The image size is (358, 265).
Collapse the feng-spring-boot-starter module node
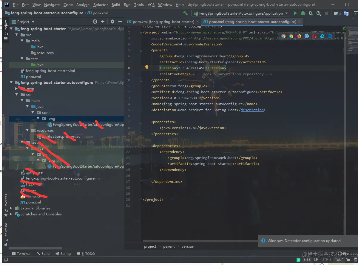coord(12,29)
